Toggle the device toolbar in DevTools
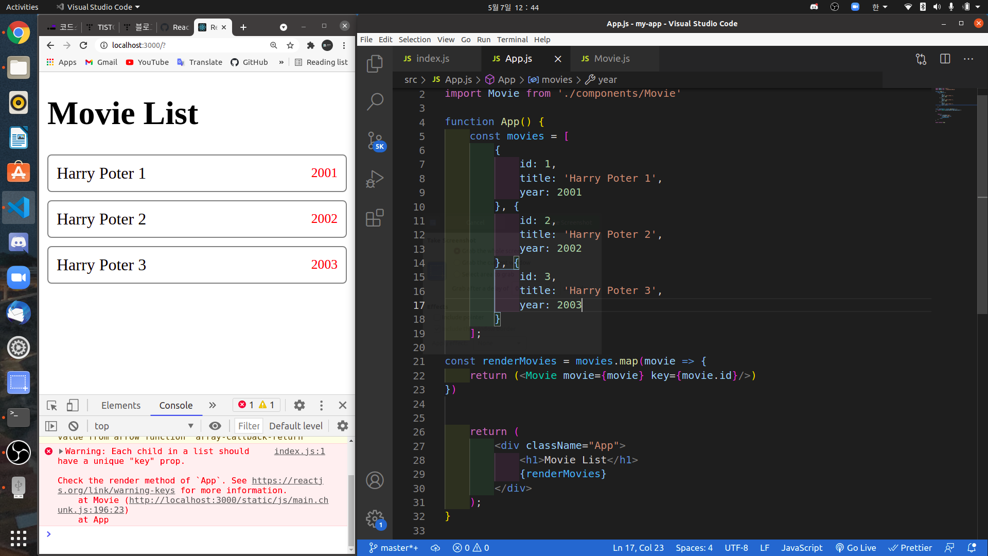Screen dimensions: 988x556 [x=73, y=406]
